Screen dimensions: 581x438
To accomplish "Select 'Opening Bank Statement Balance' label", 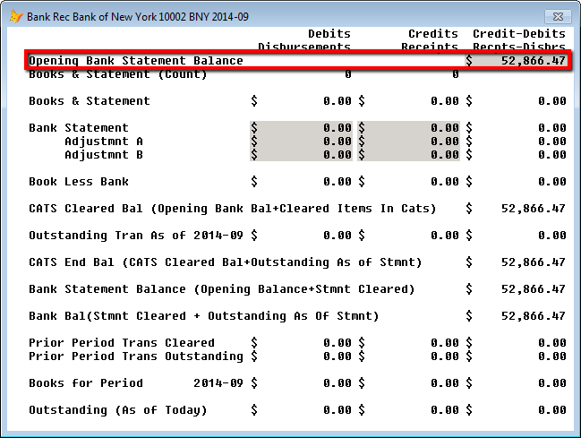I will click(x=136, y=60).
